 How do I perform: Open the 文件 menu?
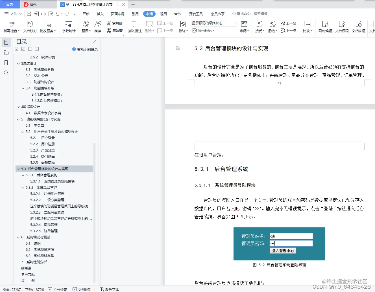13,14
